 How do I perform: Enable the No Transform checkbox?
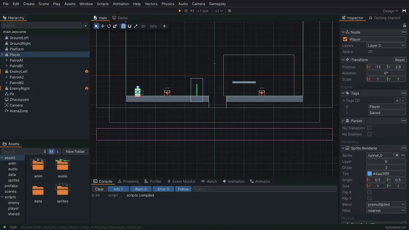pyautogui.click(x=369, y=128)
